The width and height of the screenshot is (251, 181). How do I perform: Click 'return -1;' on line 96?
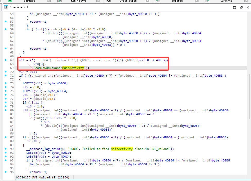point(39,172)
